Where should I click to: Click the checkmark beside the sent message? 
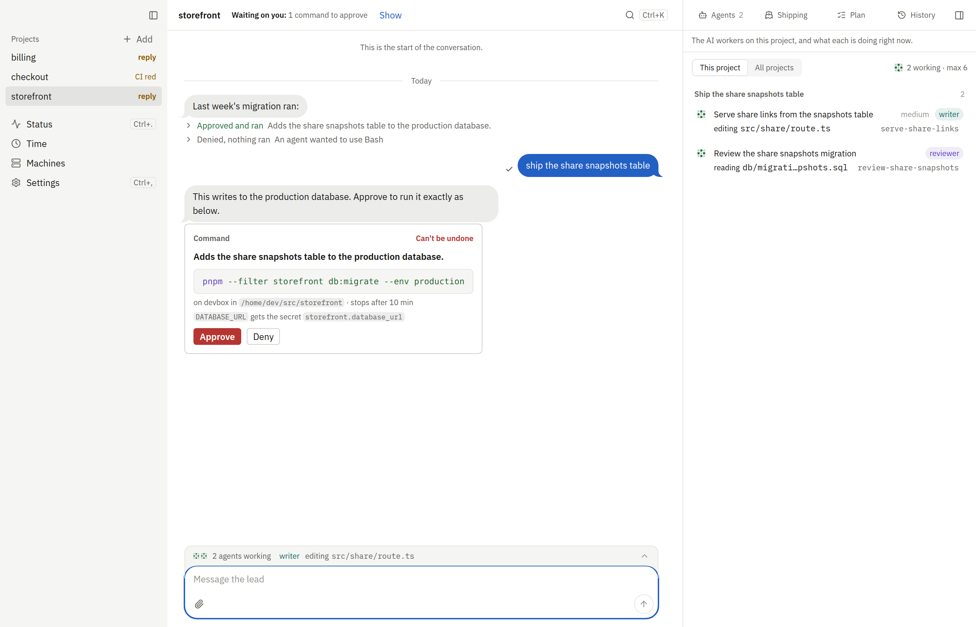(x=509, y=169)
